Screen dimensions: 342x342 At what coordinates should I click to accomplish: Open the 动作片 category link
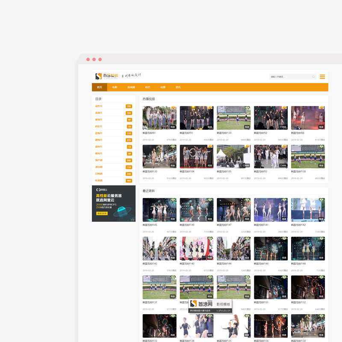click(99, 106)
